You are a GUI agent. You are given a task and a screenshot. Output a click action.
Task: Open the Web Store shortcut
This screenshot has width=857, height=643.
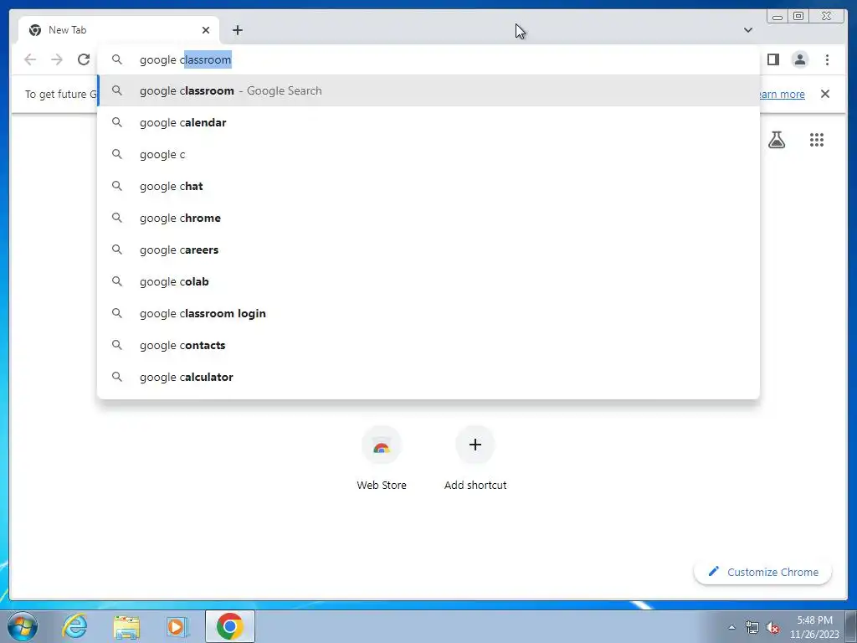click(x=382, y=458)
